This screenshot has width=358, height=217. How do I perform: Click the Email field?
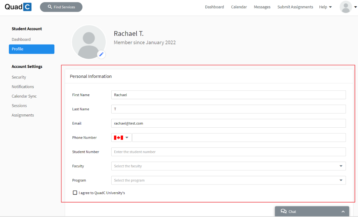(x=228, y=123)
